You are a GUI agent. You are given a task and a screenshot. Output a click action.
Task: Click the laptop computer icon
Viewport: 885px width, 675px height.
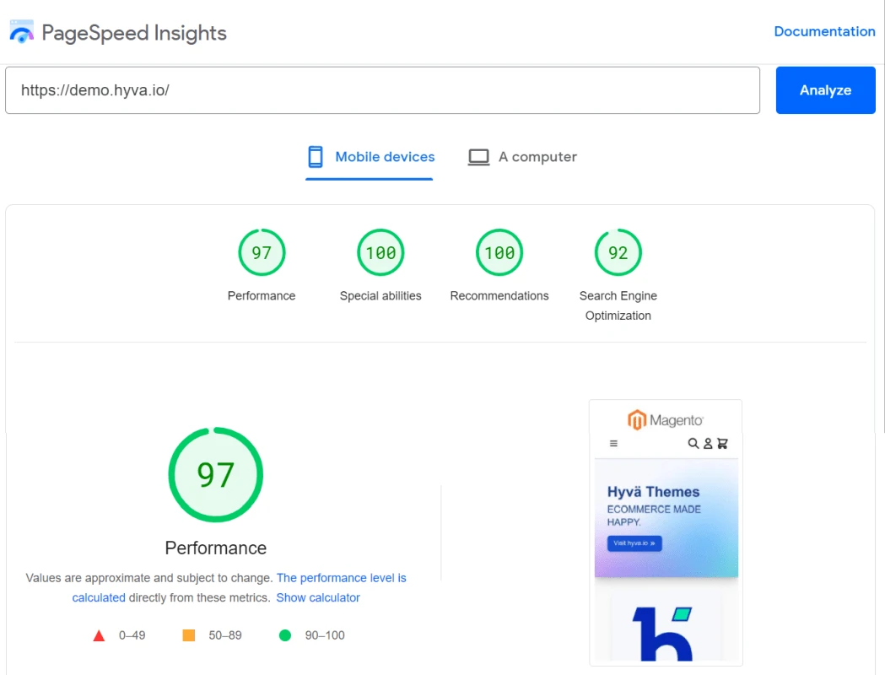coord(478,157)
